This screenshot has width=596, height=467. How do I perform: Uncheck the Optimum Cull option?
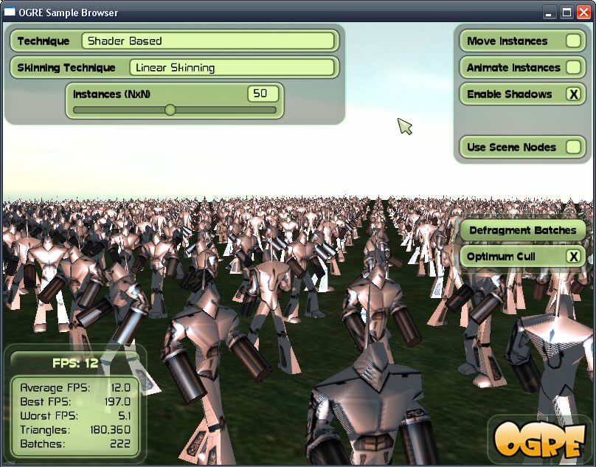[x=574, y=256]
